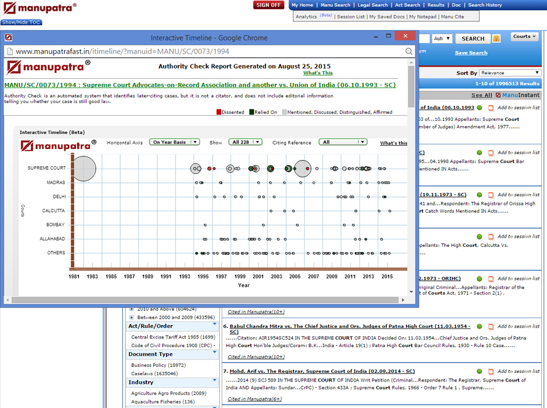The width and height of the screenshot is (547, 408).
Task: Click the green status dot on Mohd. Arif result
Action: tap(479, 371)
